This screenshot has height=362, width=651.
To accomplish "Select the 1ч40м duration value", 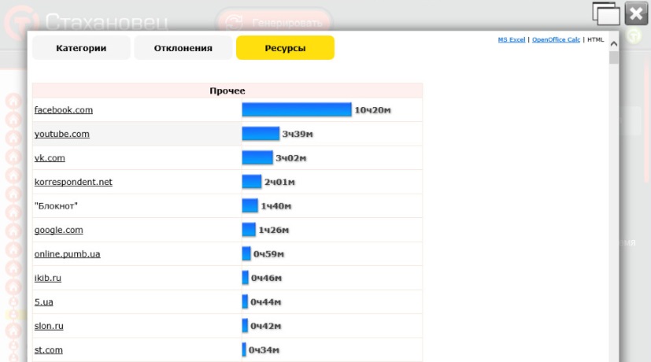I will pyautogui.click(x=276, y=206).
